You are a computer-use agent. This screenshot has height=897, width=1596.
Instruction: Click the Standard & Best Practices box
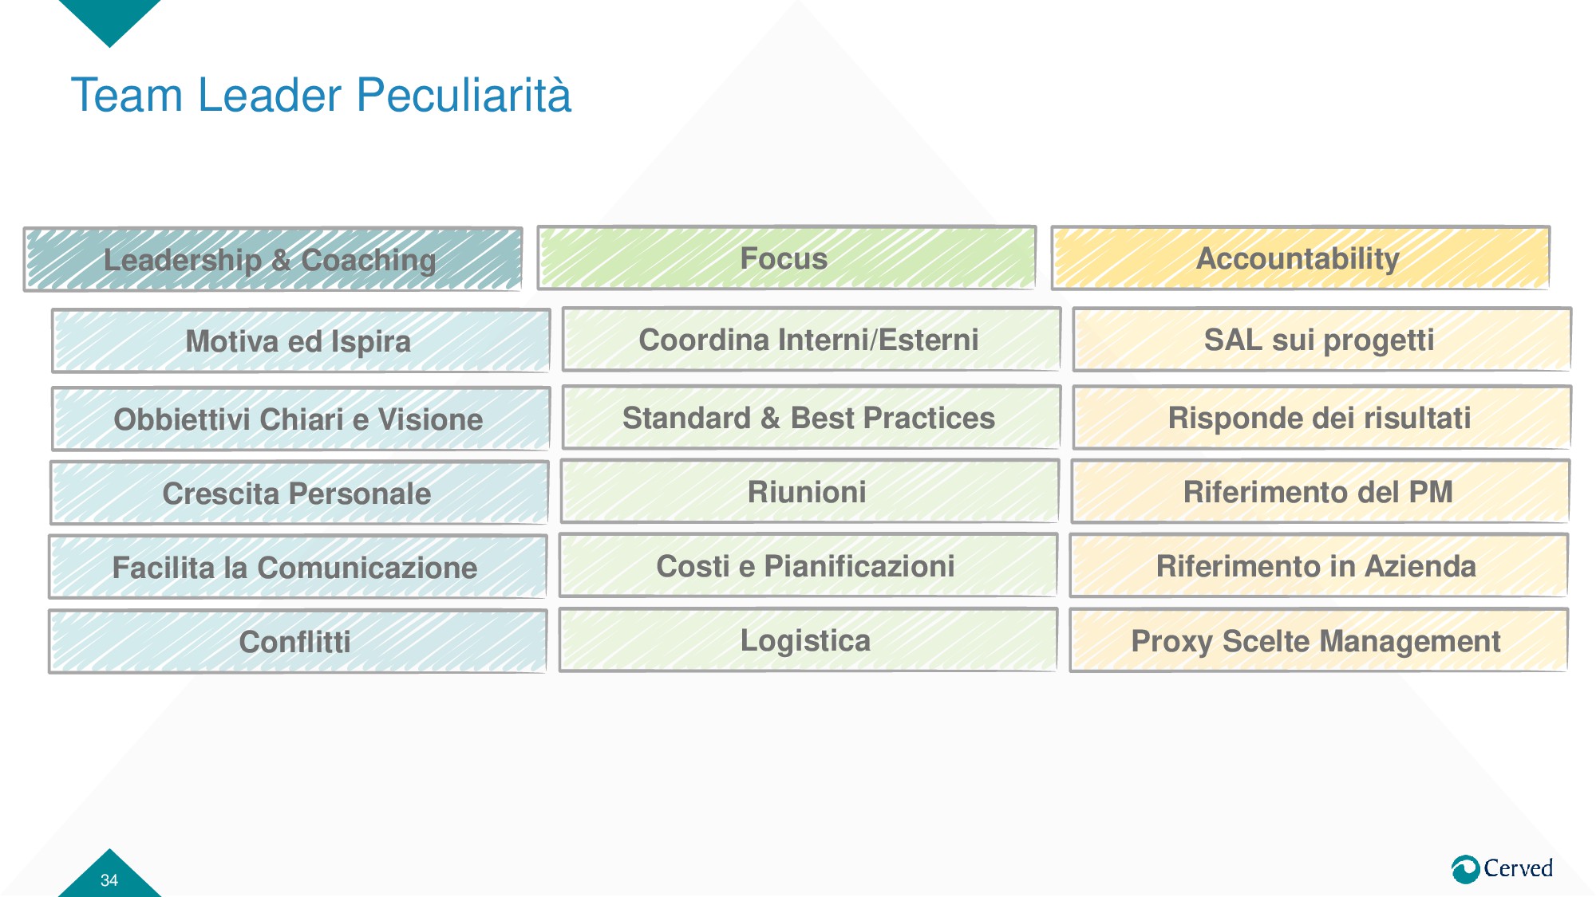point(811,418)
